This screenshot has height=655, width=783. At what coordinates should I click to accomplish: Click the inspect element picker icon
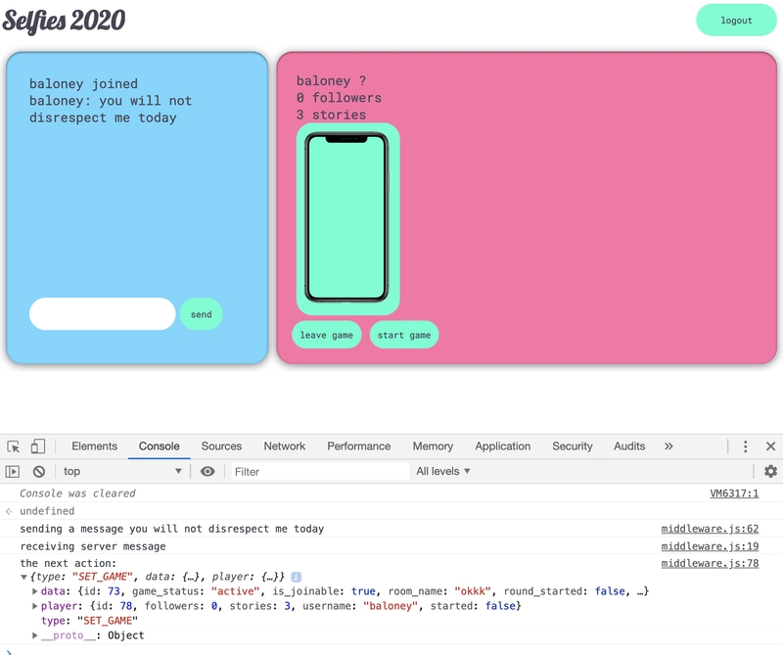[14, 446]
